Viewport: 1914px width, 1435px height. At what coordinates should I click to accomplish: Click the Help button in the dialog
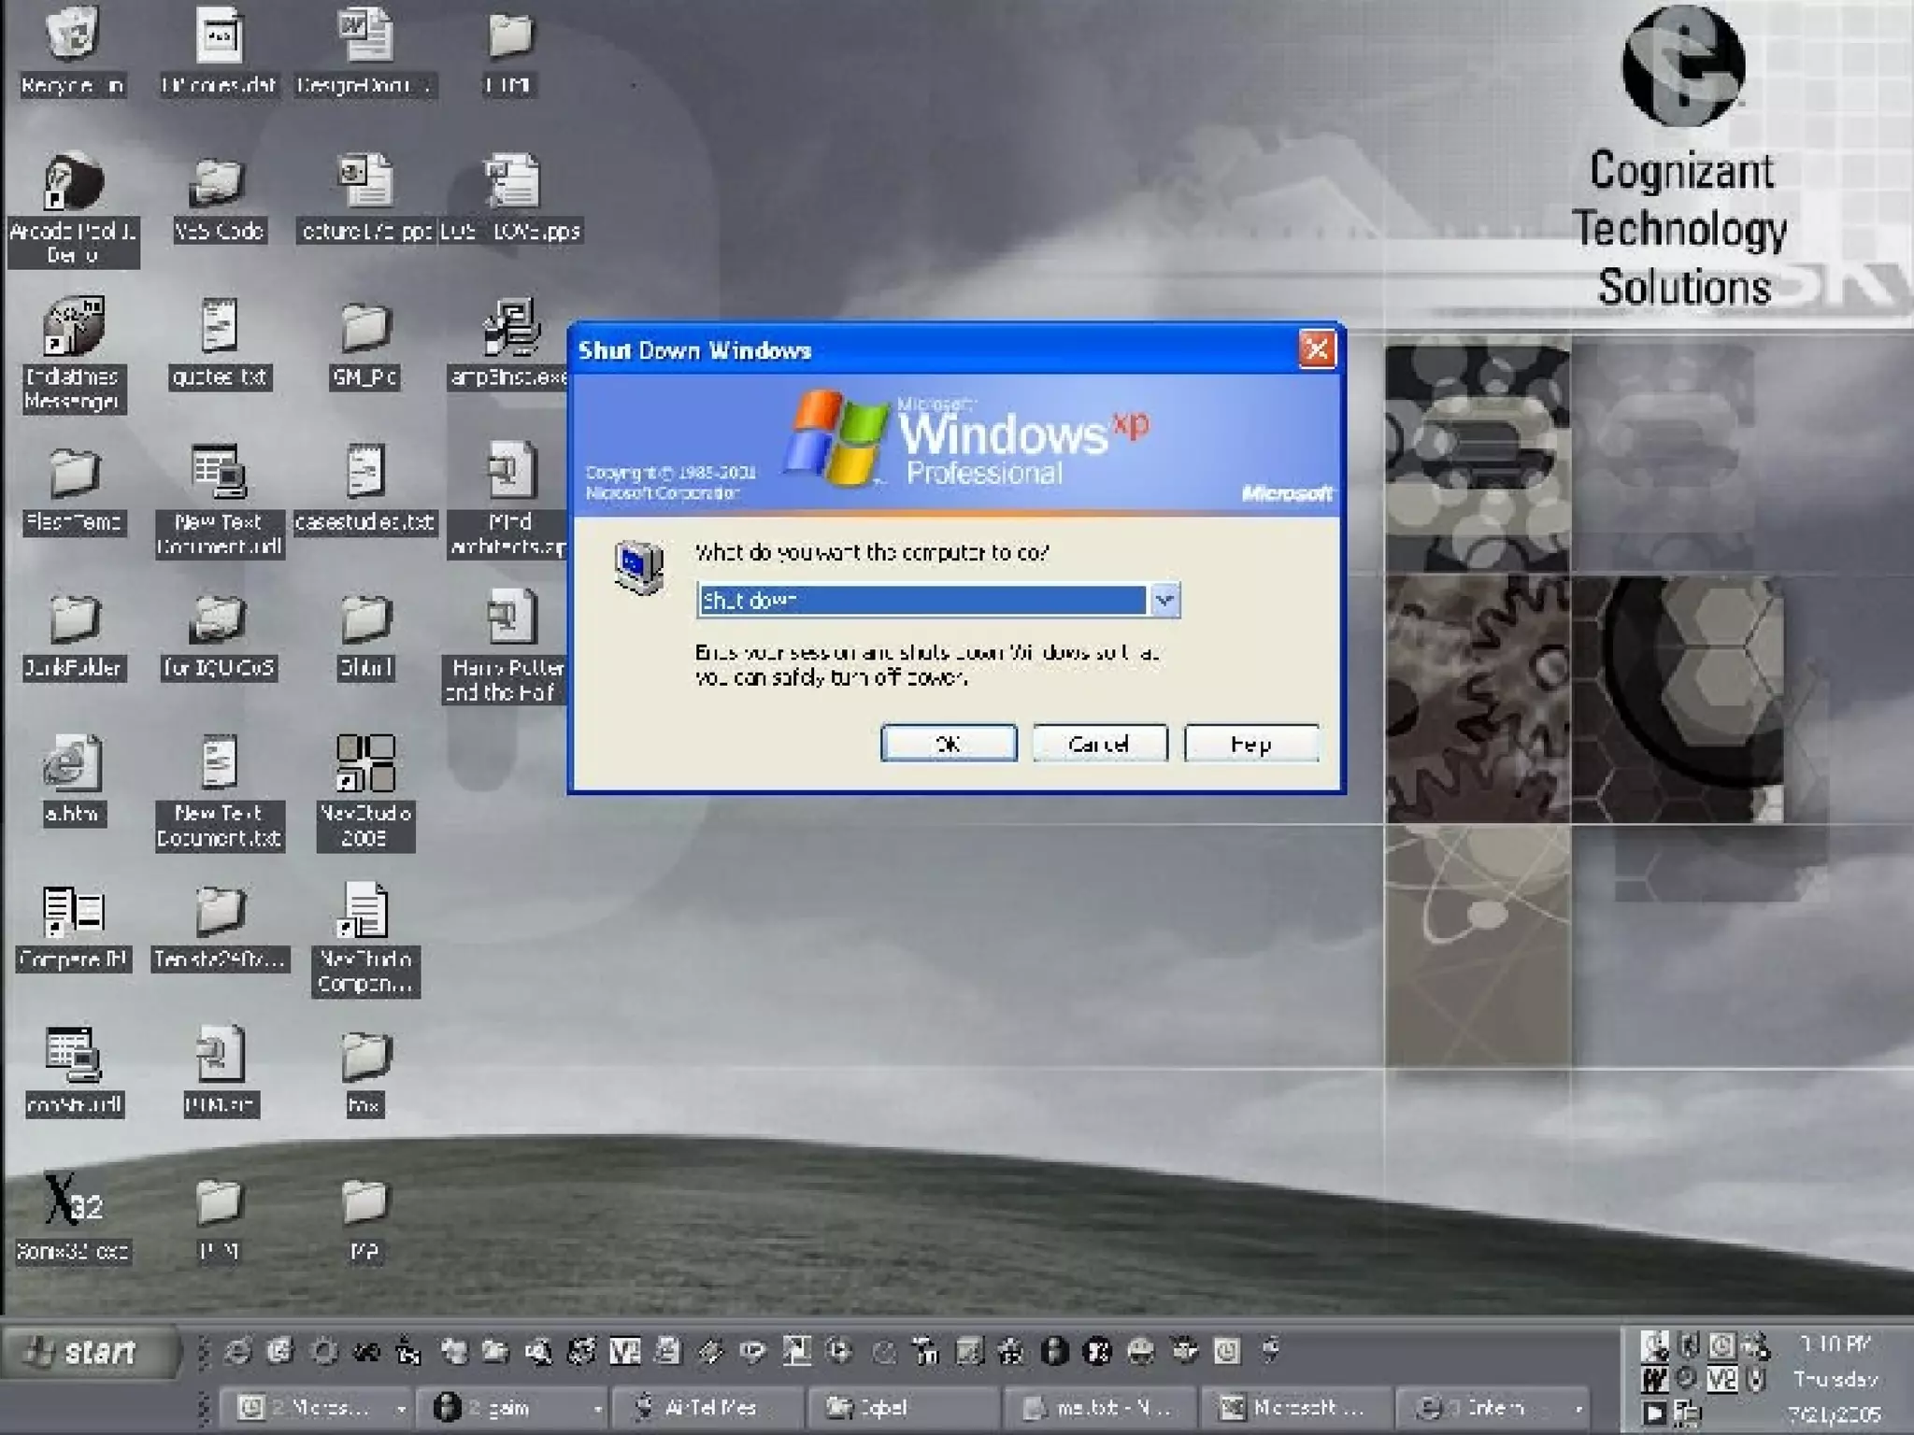tap(1250, 744)
